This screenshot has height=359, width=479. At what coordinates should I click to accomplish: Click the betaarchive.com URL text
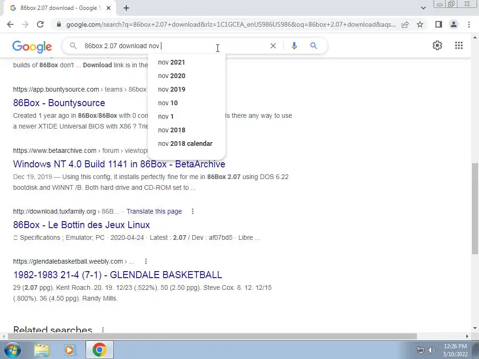(x=55, y=151)
